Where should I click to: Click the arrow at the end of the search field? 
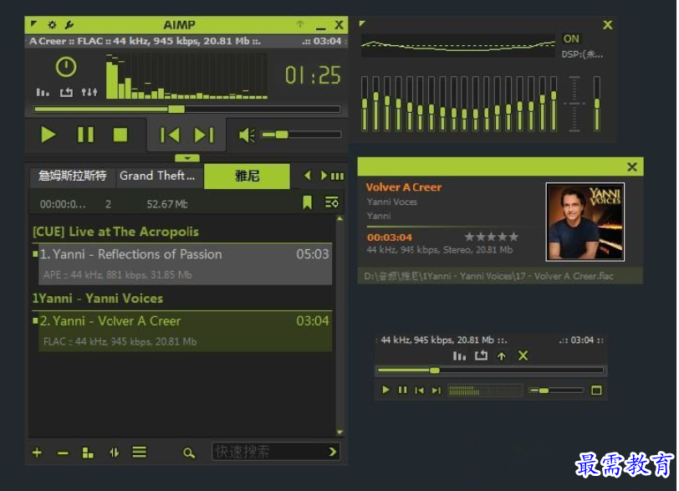pos(333,452)
